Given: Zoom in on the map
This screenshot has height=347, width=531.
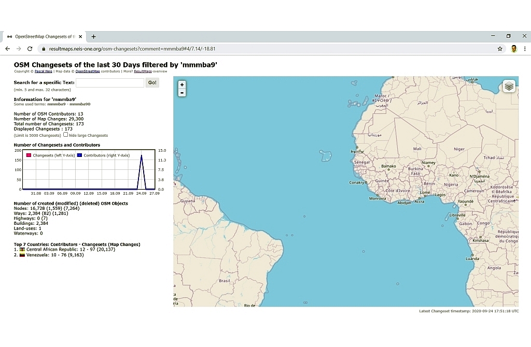Looking at the screenshot, I should 181,84.
